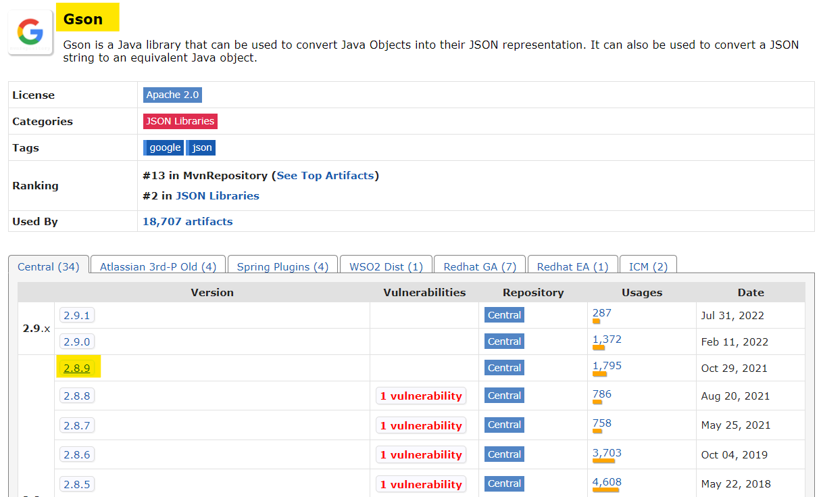Screen dimensions: 821x497
Task: Switch to ICM (2) tab
Action: 648,266
